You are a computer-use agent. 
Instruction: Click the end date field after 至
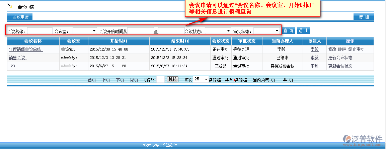(x=171, y=31)
